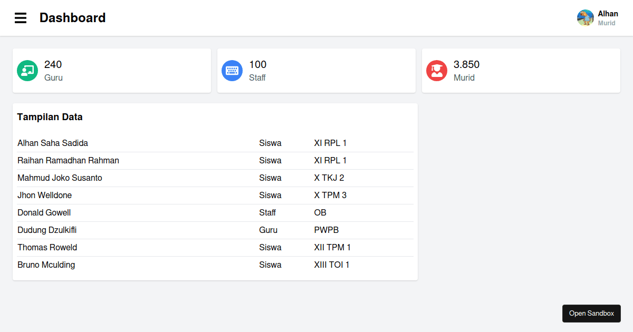Screen dimensions: 633x332
Task: Click the Dashboard page title
Action: (x=73, y=18)
